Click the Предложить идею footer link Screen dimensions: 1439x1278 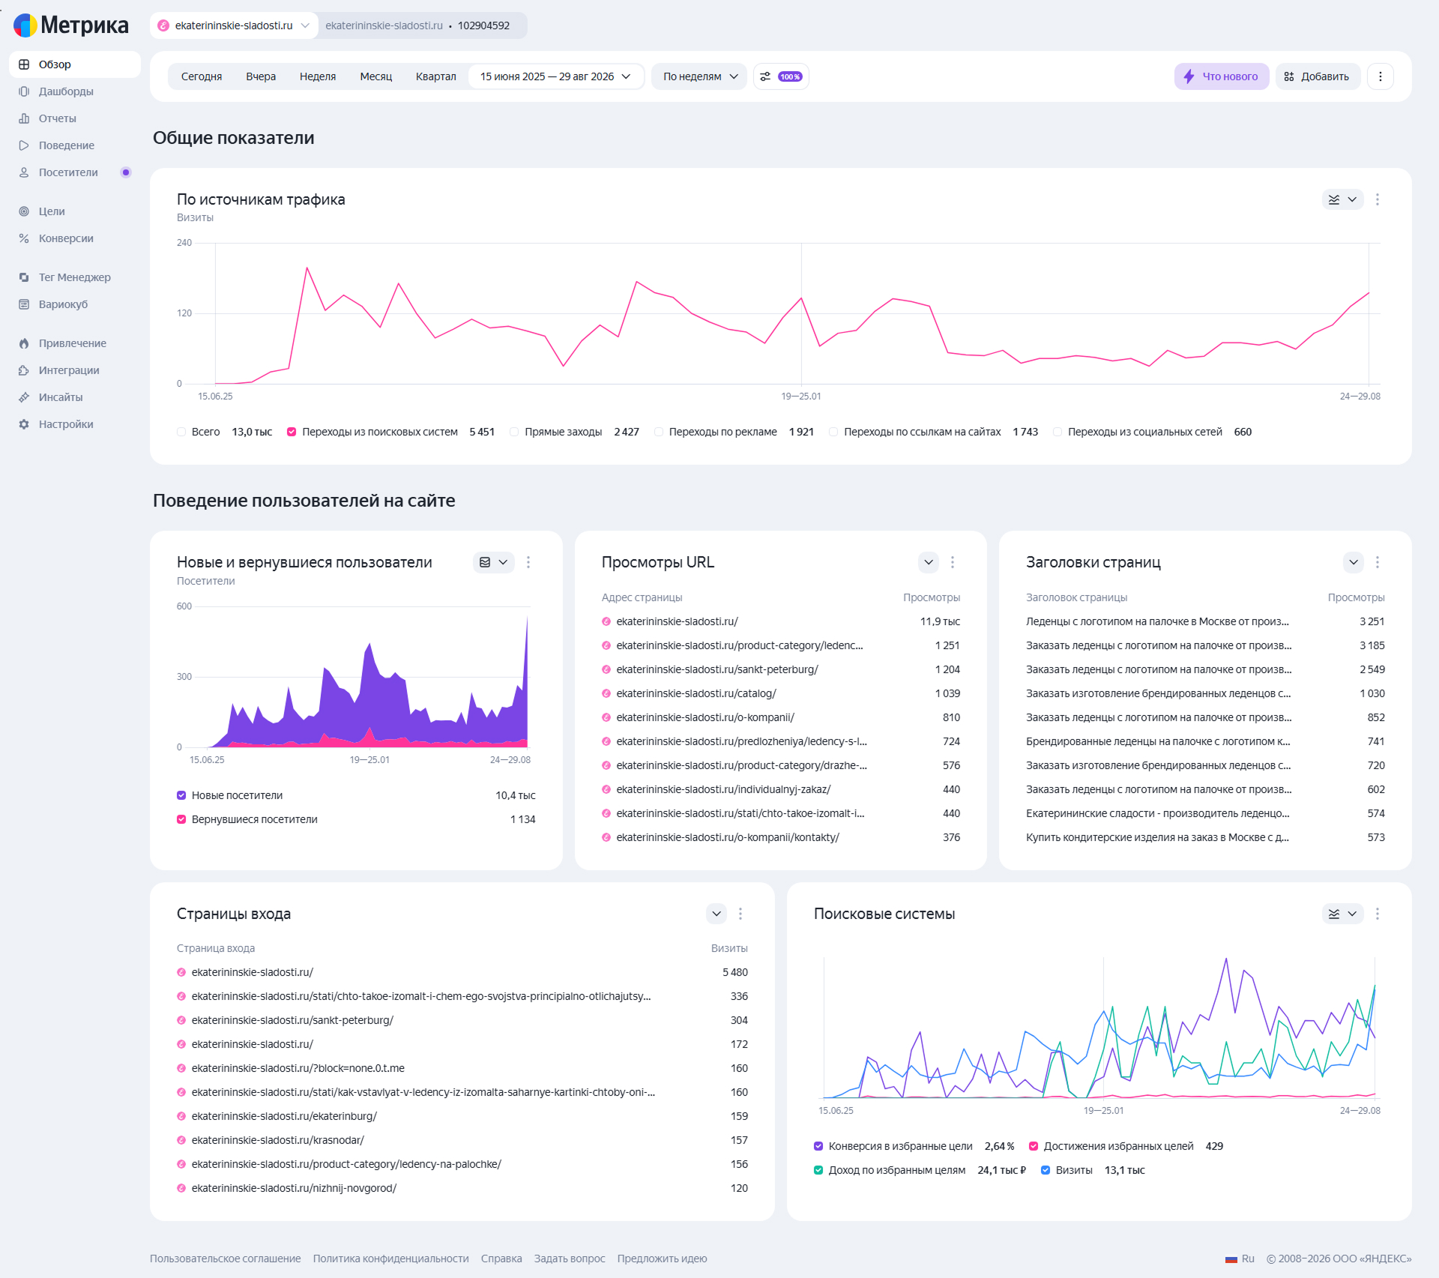663,1259
